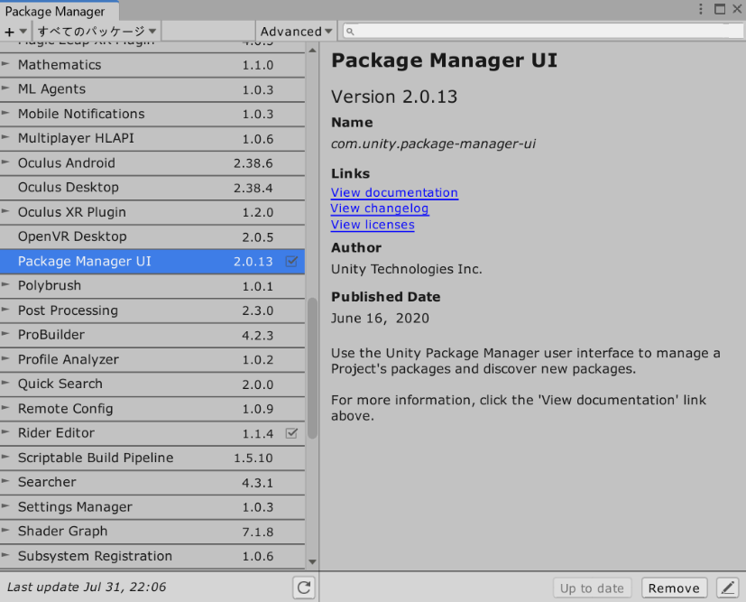Expand the Shader Graph versions arrow
The width and height of the screenshot is (746, 602).
pos(5,530)
